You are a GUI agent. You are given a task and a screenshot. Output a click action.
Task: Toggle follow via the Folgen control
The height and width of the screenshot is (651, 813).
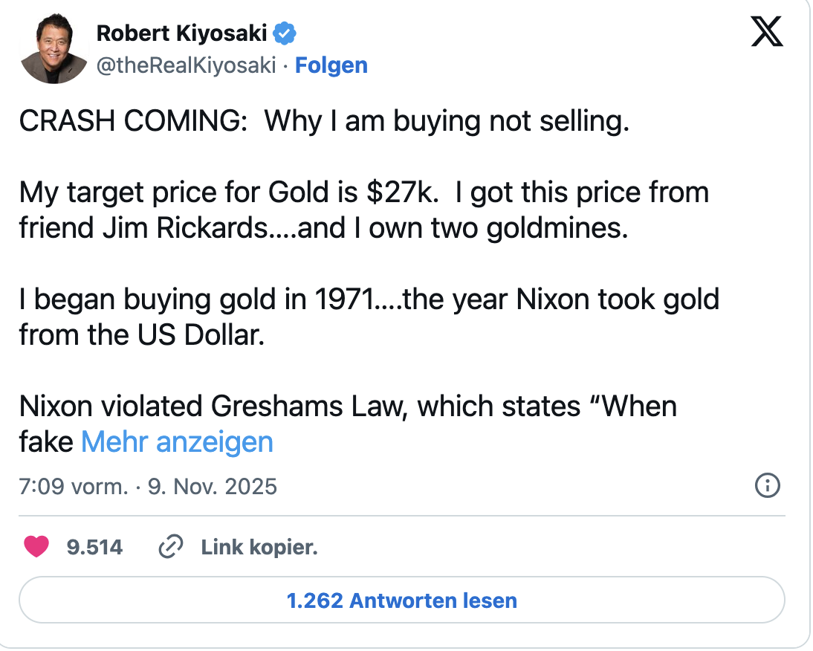tap(331, 65)
